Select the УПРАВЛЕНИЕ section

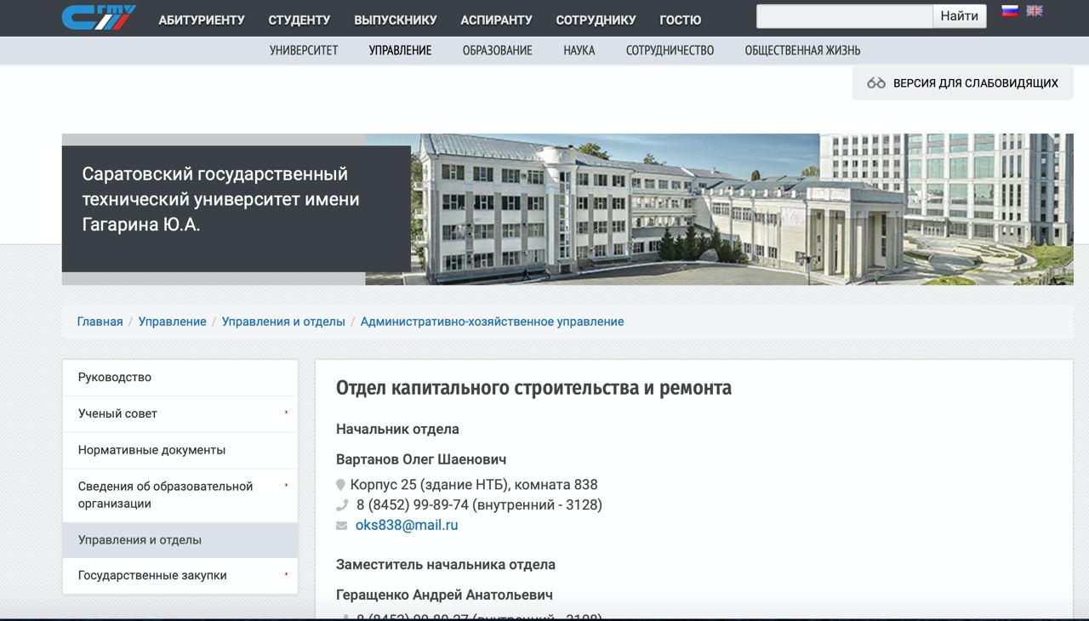point(401,50)
